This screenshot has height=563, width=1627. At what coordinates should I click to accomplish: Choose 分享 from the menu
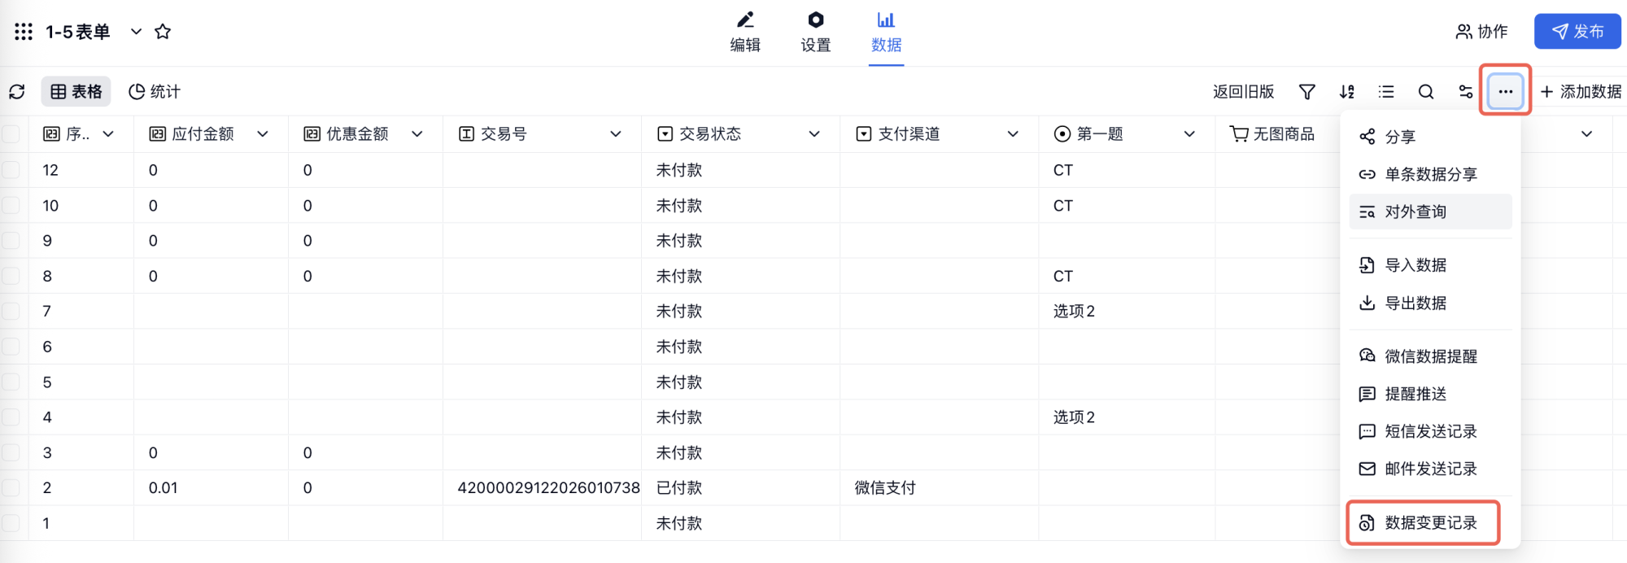tap(1430, 137)
